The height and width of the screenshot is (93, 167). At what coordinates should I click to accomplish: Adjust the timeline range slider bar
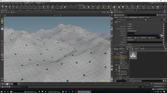[83, 87]
